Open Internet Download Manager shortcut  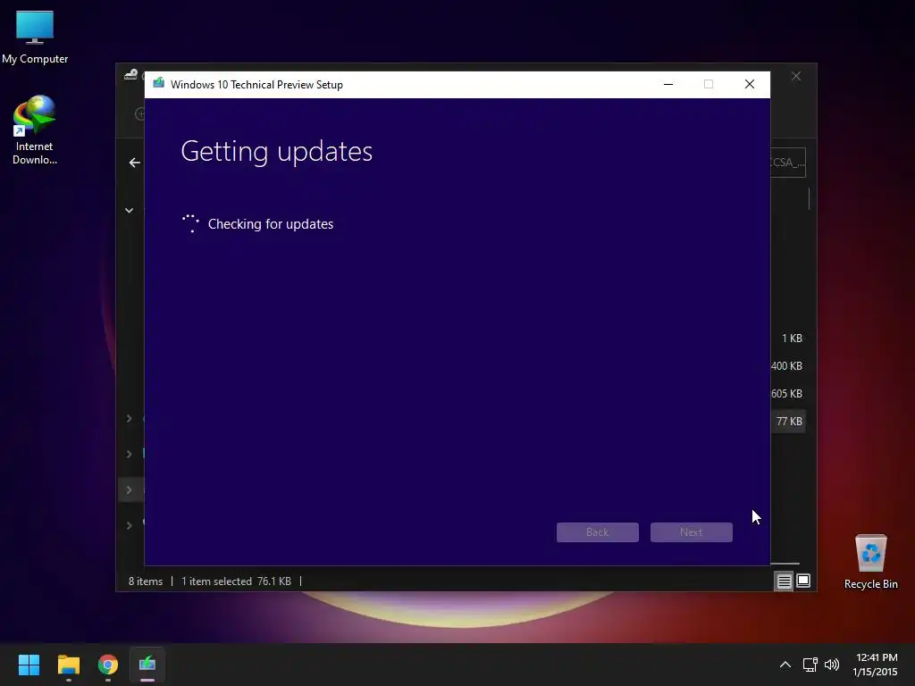pos(35,130)
